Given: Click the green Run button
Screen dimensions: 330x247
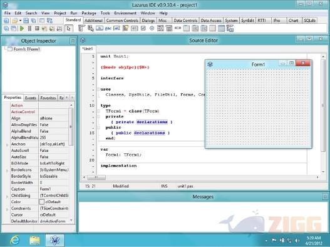Looking at the screenshot, I should pyautogui.click(x=22, y=28).
